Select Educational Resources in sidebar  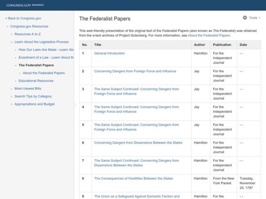[x=36, y=81]
